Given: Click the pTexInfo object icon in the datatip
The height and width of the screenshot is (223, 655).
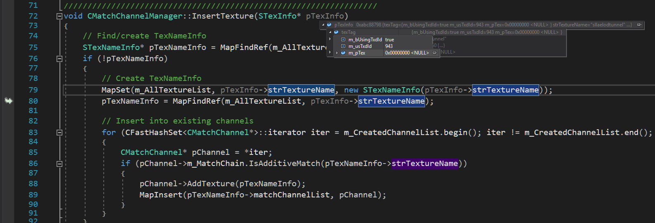Looking at the screenshot, I should tap(329, 25).
